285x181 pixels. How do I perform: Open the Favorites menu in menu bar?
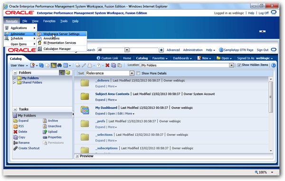49,21
